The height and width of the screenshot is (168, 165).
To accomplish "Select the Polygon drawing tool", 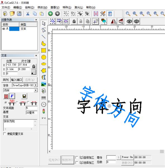I will point(44,71).
